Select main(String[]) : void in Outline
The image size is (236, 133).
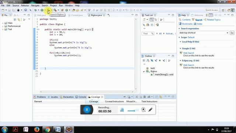tap(164, 75)
